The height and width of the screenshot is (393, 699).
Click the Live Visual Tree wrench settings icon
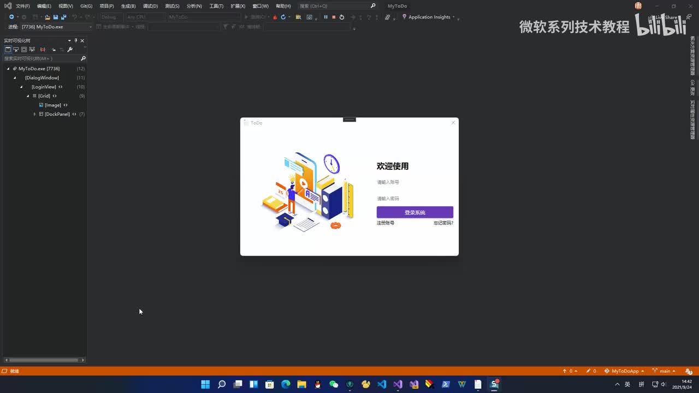pos(70,49)
